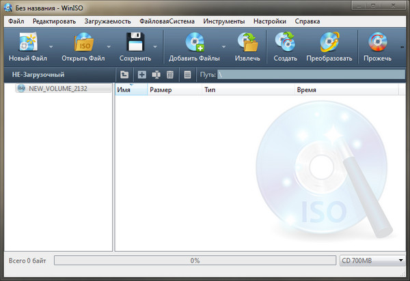Click the Извлечь extract icon
This screenshot has width=410, height=281.
[x=247, y=43]
